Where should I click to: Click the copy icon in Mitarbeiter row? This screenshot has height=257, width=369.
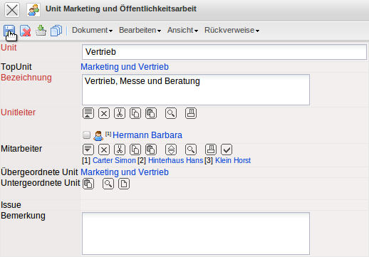(x=135, y=150)
